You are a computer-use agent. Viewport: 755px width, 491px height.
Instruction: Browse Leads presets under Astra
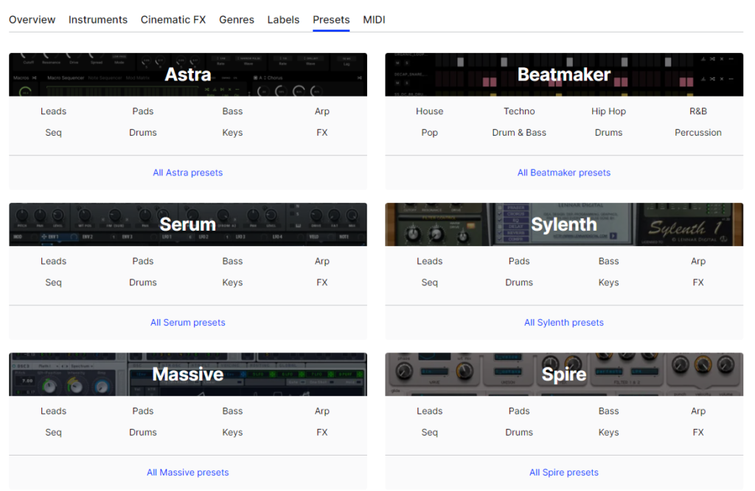point(53,111)
